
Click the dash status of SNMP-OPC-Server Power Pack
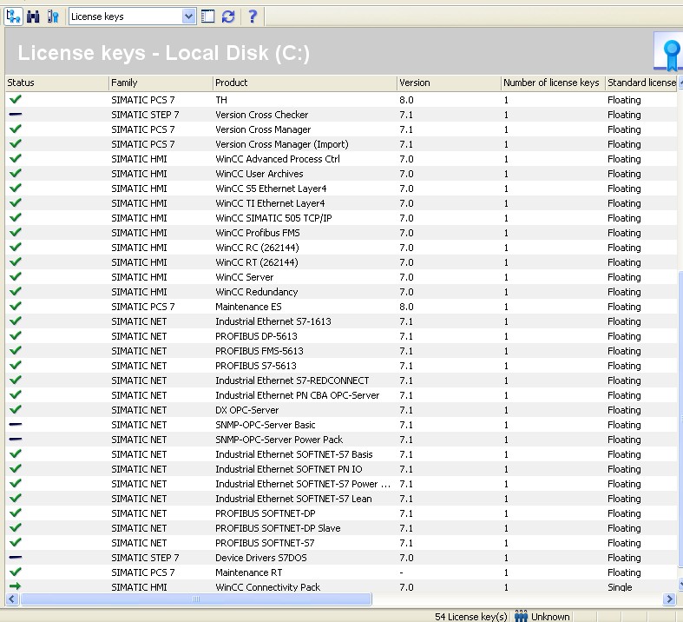pyautogui.click(x=16, y=439)
